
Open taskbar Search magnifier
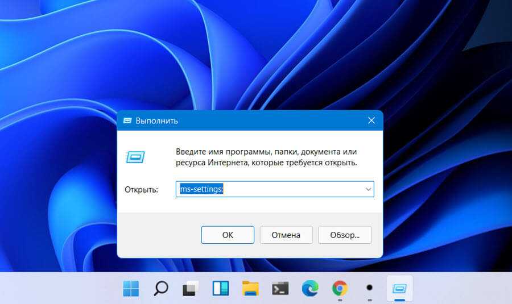coord(160,288)
